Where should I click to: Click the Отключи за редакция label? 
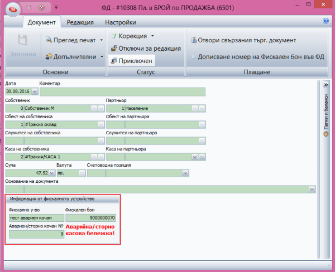click(150, 48)
